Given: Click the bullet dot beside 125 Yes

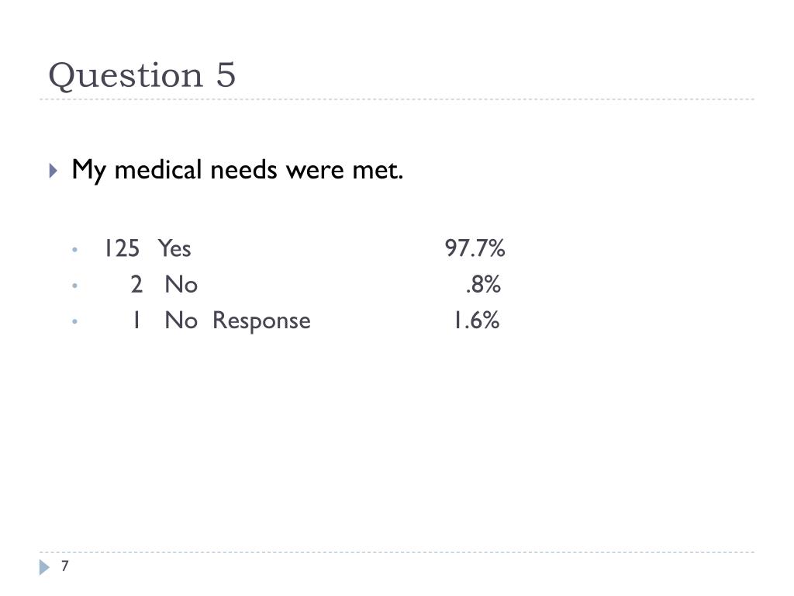Looking at the screenshot, I should coord(75,249).
